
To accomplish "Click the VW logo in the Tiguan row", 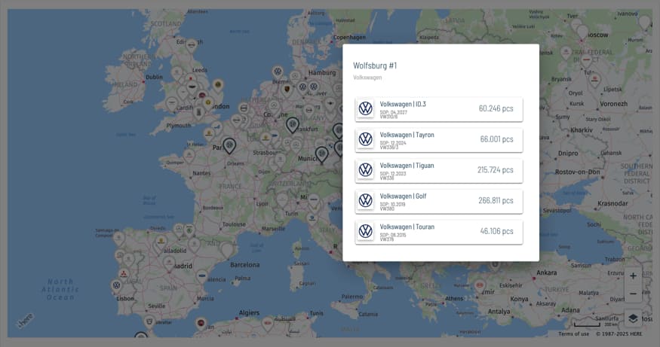I will coord(365,170).
